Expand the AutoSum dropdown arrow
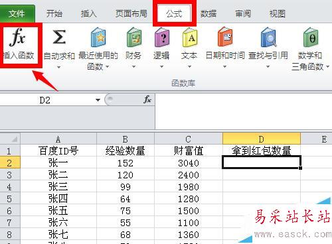This screenshot has height=244, width=332. click(58, 67)
